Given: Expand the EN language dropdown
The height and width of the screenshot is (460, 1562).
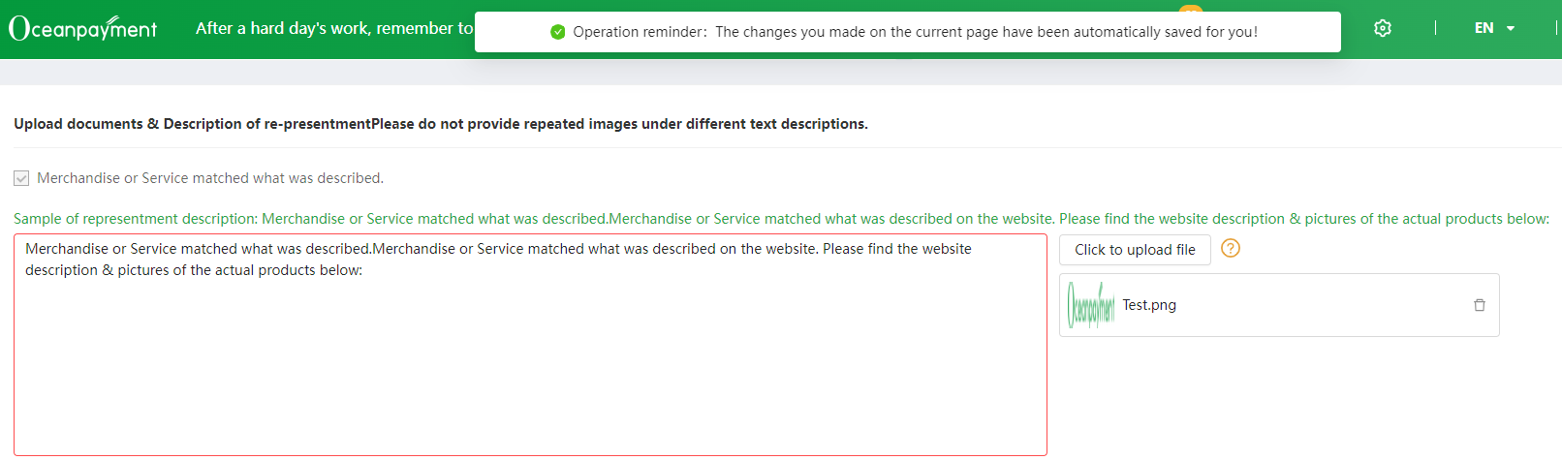Looking at the screenshot, I should (x=1494, y=28).
